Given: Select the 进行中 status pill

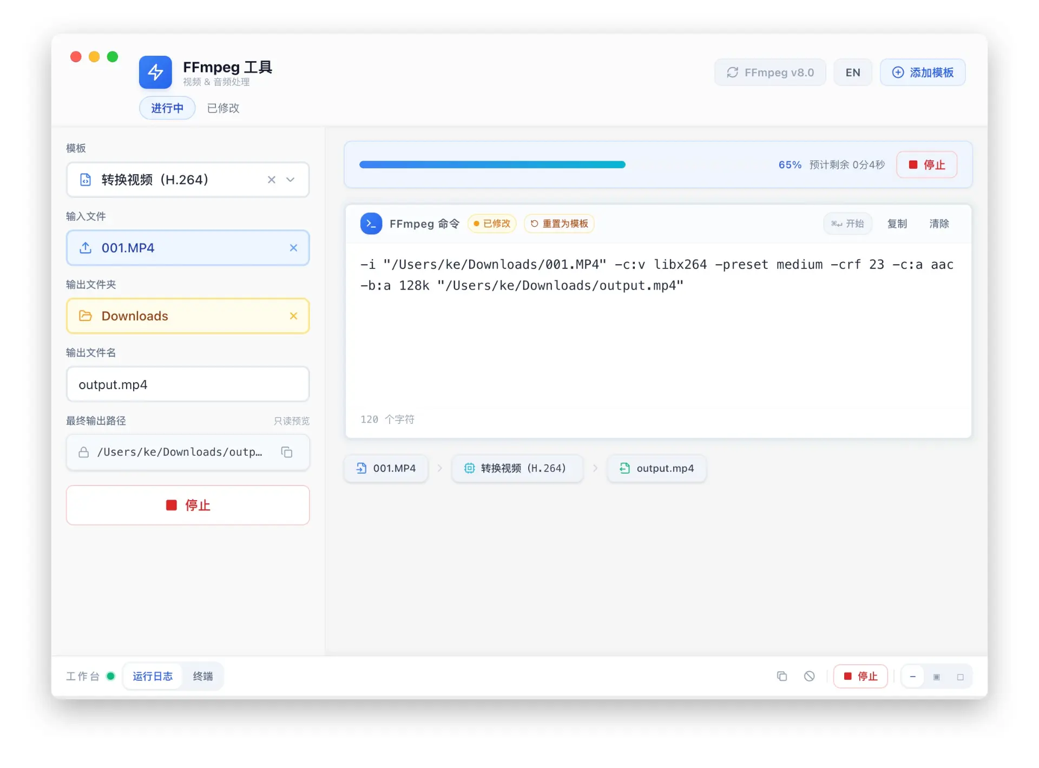Looking at the screenshot, I should click(167, 108).
